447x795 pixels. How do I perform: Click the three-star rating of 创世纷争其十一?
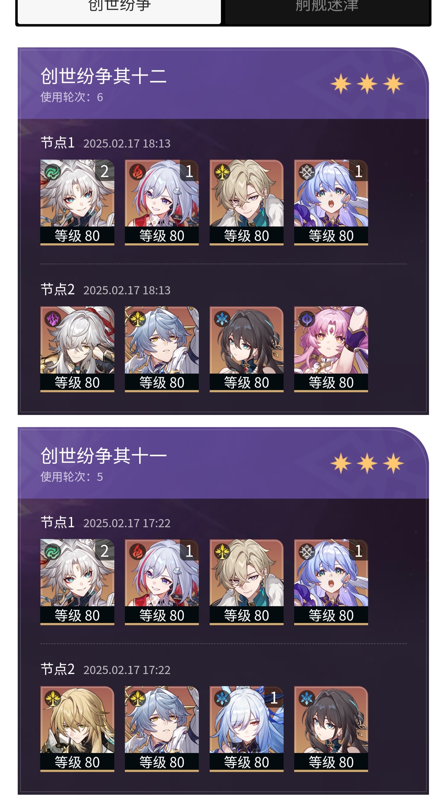click(x=367, y=463)
